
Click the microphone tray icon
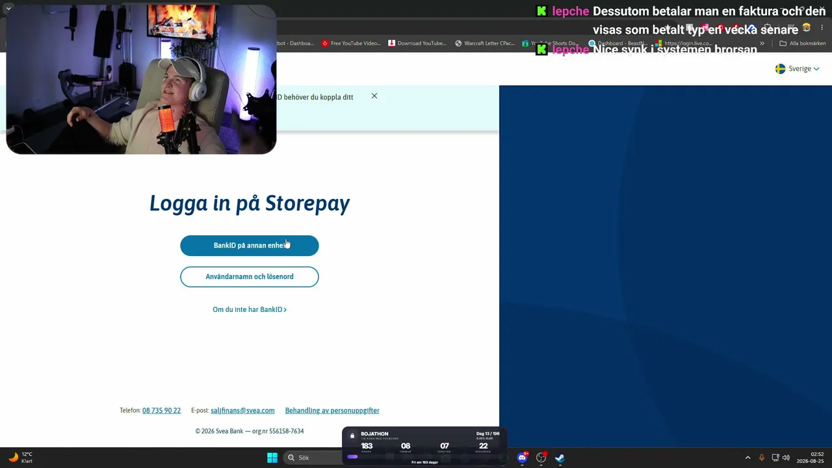coord(762,458)
